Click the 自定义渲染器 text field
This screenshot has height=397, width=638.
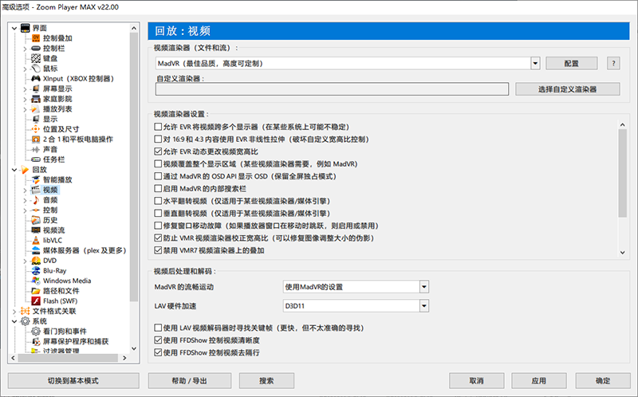click(332, 89)
